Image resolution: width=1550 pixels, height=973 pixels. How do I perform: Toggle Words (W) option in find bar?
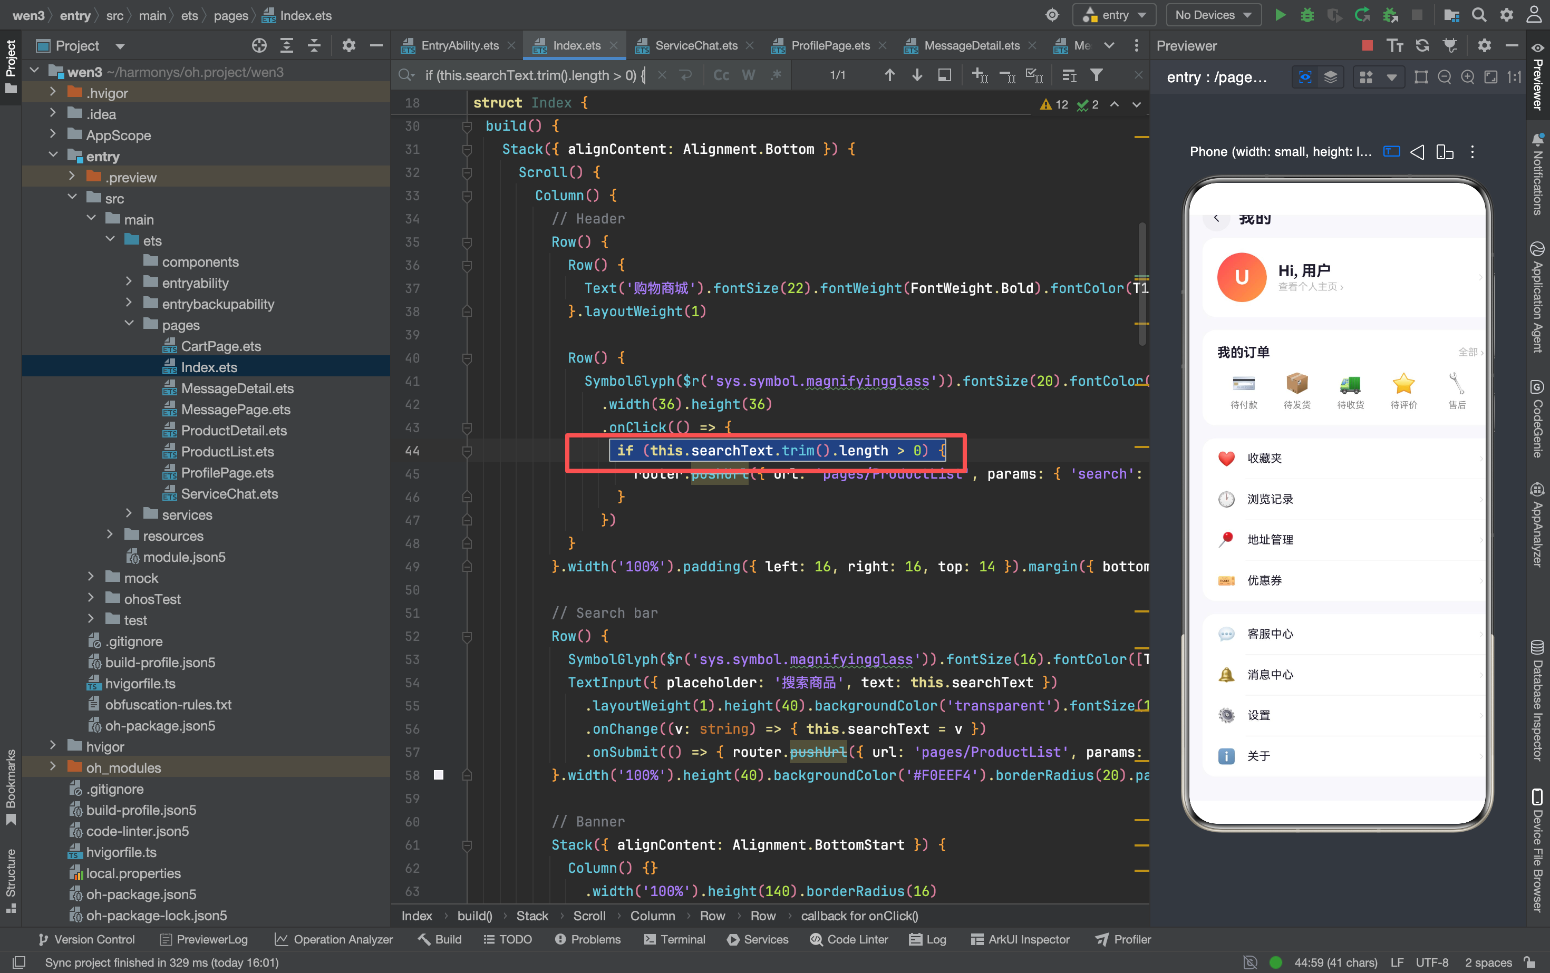[x=749, y=75]
